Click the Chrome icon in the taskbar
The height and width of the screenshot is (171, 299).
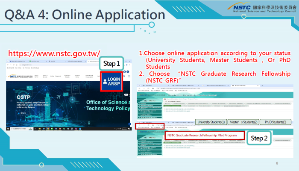click(x=48, y=129)
